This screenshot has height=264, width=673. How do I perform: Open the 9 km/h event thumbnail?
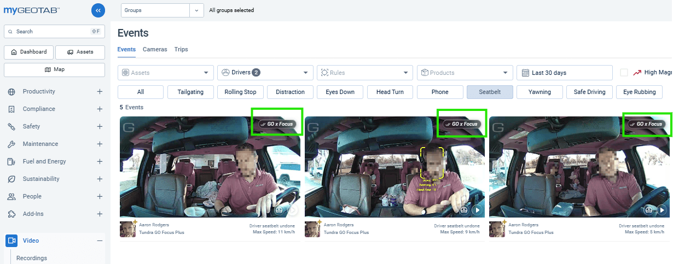(x=394, y=167)
